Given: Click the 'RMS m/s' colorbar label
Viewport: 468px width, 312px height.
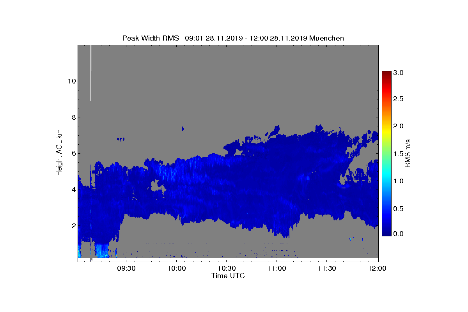Looking at the screenshot, I should pos(408,153).
